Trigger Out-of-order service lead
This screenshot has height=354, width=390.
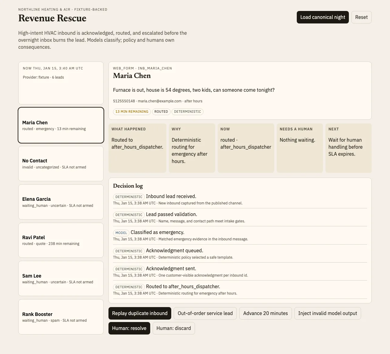pos(205,313)
